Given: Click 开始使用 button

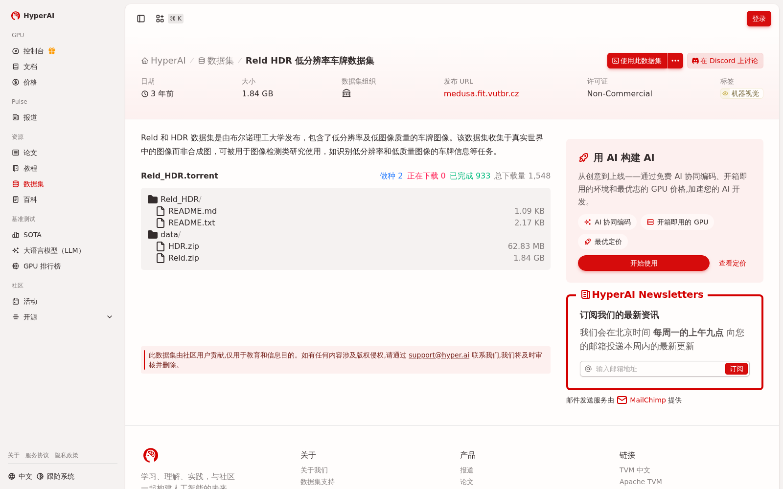Looking at the screenshot, I should [644, 263].
